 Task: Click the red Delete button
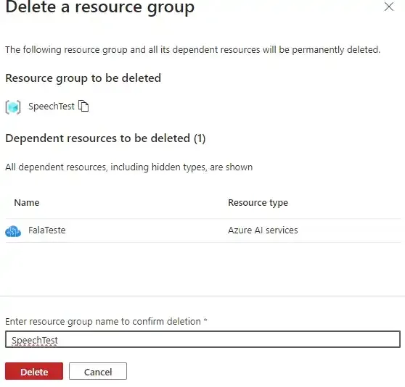pyautogui.click(x=34, y=371)
